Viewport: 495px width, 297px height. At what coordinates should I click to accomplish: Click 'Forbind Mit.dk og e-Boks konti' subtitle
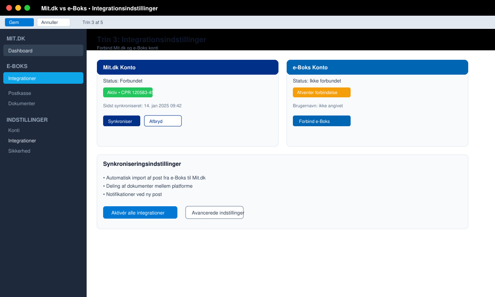click(x=127, y=48)
